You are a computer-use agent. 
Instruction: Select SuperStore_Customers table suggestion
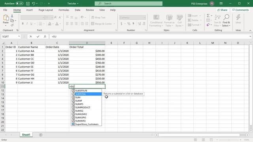point(86,124)
